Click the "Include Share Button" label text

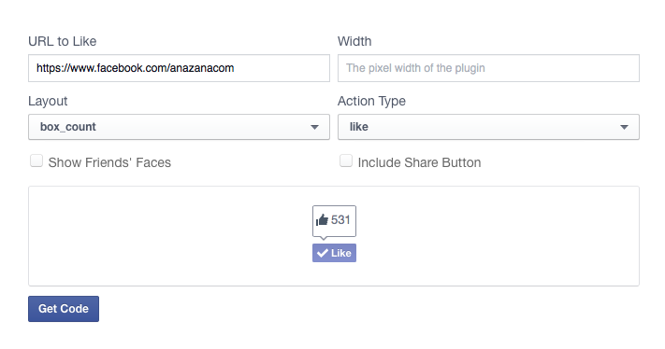click(x=419, y=162)
